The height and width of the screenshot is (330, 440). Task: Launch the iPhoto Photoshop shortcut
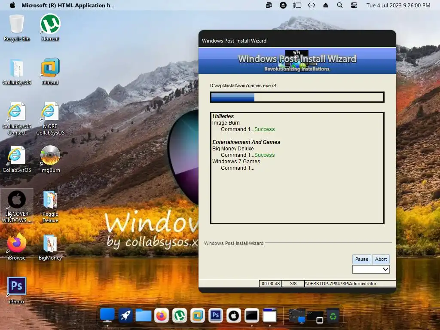click(x=17, y=291)
